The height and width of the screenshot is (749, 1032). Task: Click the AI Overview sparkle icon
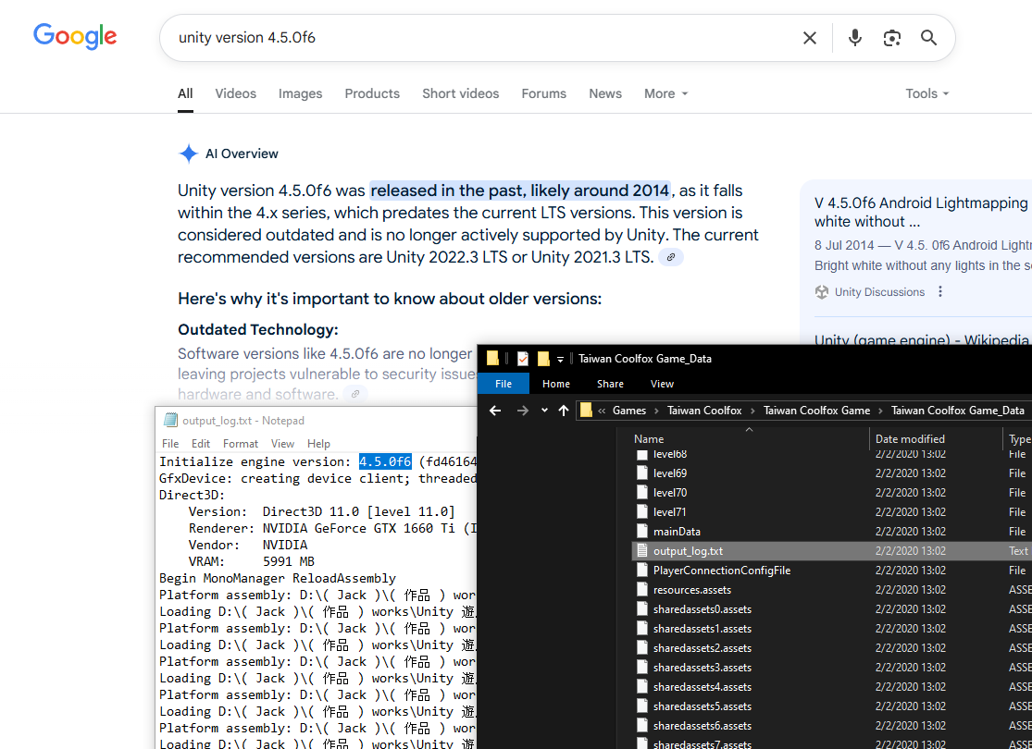pos(188,153)
